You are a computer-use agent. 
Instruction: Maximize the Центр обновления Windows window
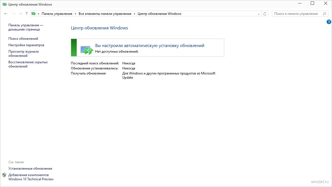pos(312,3)
